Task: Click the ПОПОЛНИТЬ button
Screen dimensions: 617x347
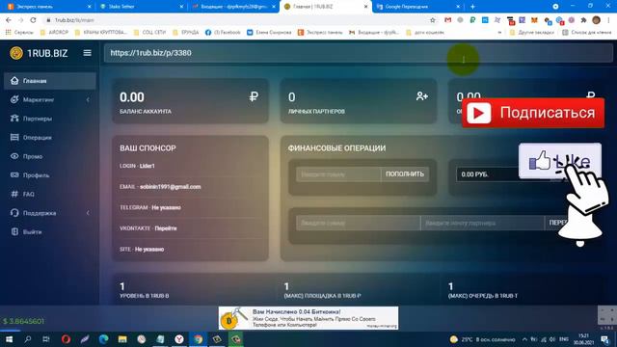Action: point(405,173)
